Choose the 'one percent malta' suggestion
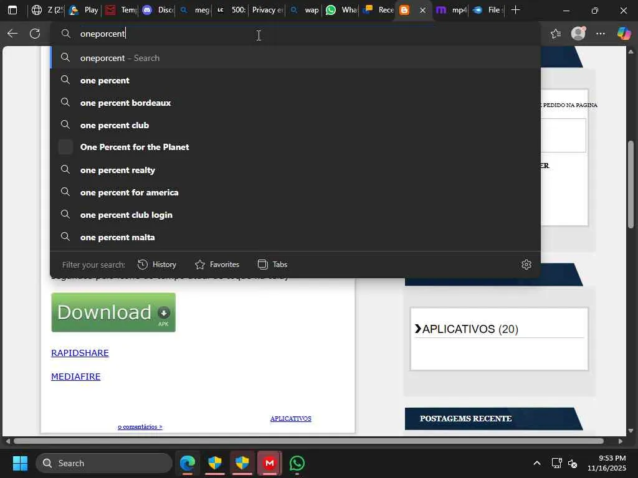This screenshot has height=478, width=638. pyautogui.click(x=295, y=237)
